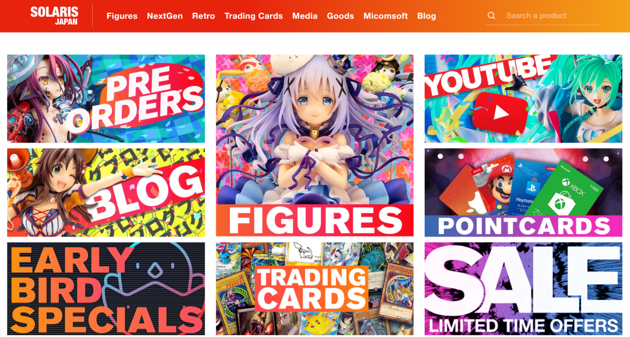This screenshot has height=337, width=630.
Task: Open the Sale Limited Time Offers banner
Action: [523, 289]
